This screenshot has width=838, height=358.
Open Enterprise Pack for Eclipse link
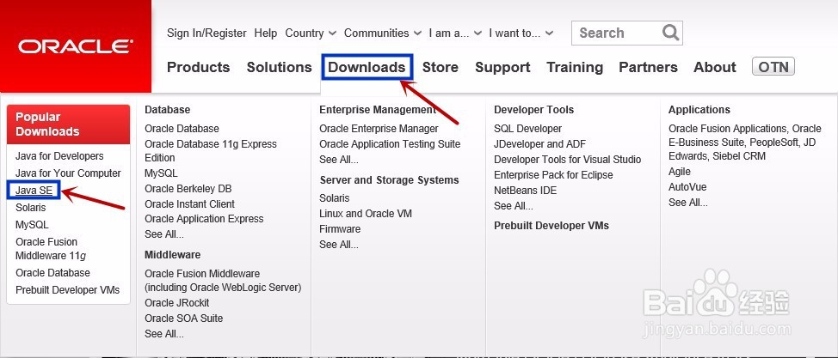553,175
